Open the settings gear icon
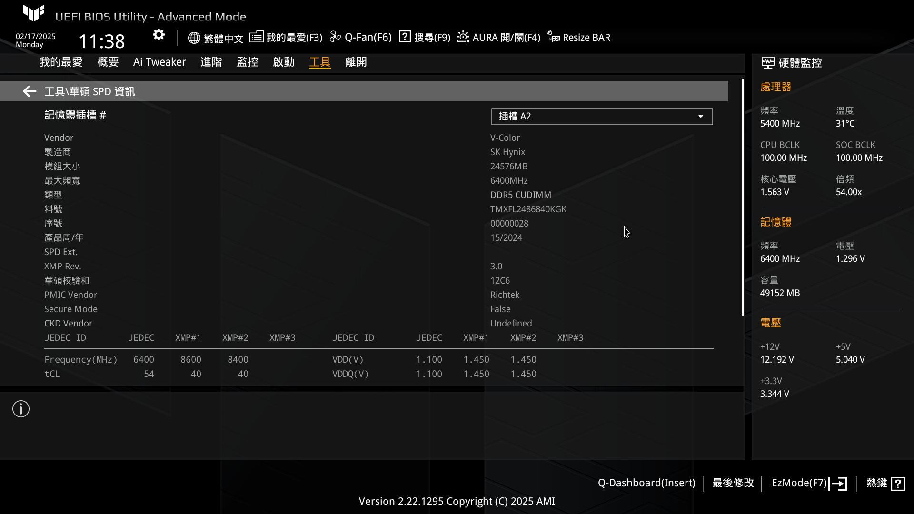Viewport: 914px width, 514px height. 159,35
